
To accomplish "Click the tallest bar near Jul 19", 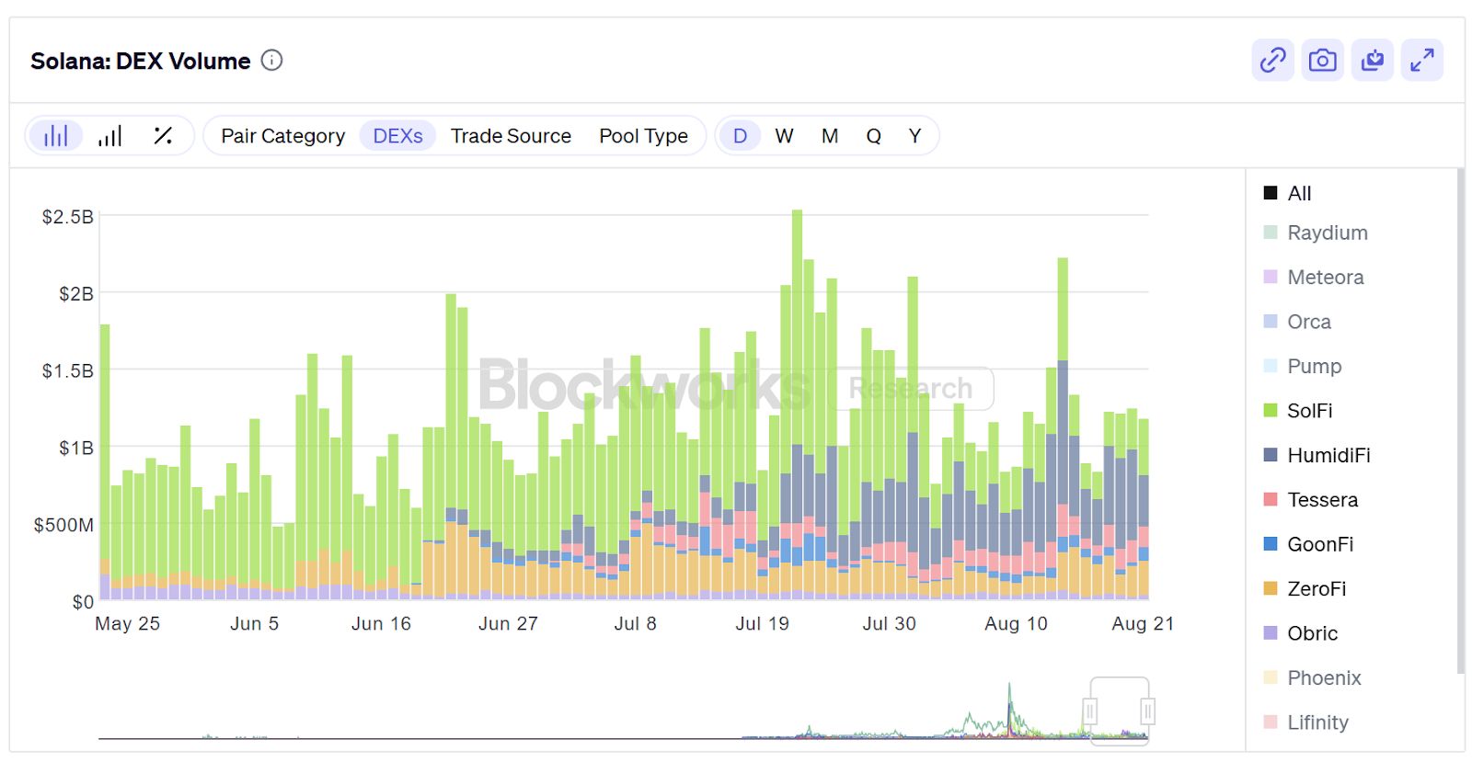I will [x=797, y=404].
